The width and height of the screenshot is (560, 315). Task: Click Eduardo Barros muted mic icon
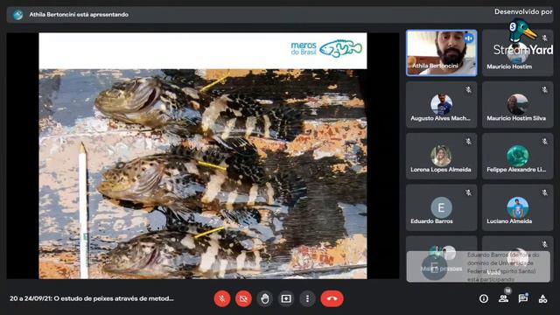468,192
